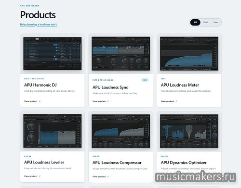The image size is (241, 188).
Task: Click the APU Harmonic DJ title
Action: tap(40, 85)
